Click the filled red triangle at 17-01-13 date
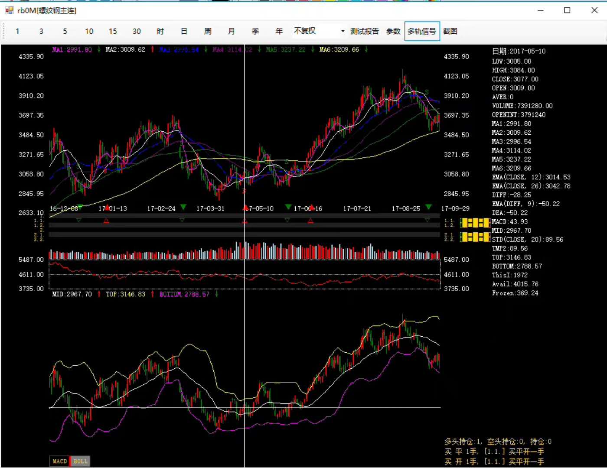Viewport: 607px width, 468px height. pos(107,208)
